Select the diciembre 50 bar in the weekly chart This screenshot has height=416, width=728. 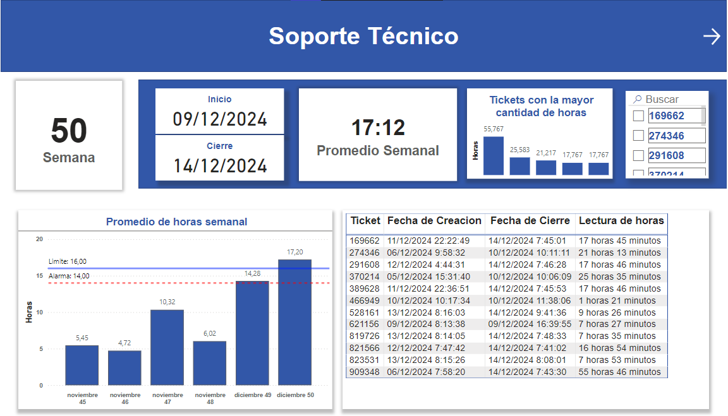coord(294,321)
